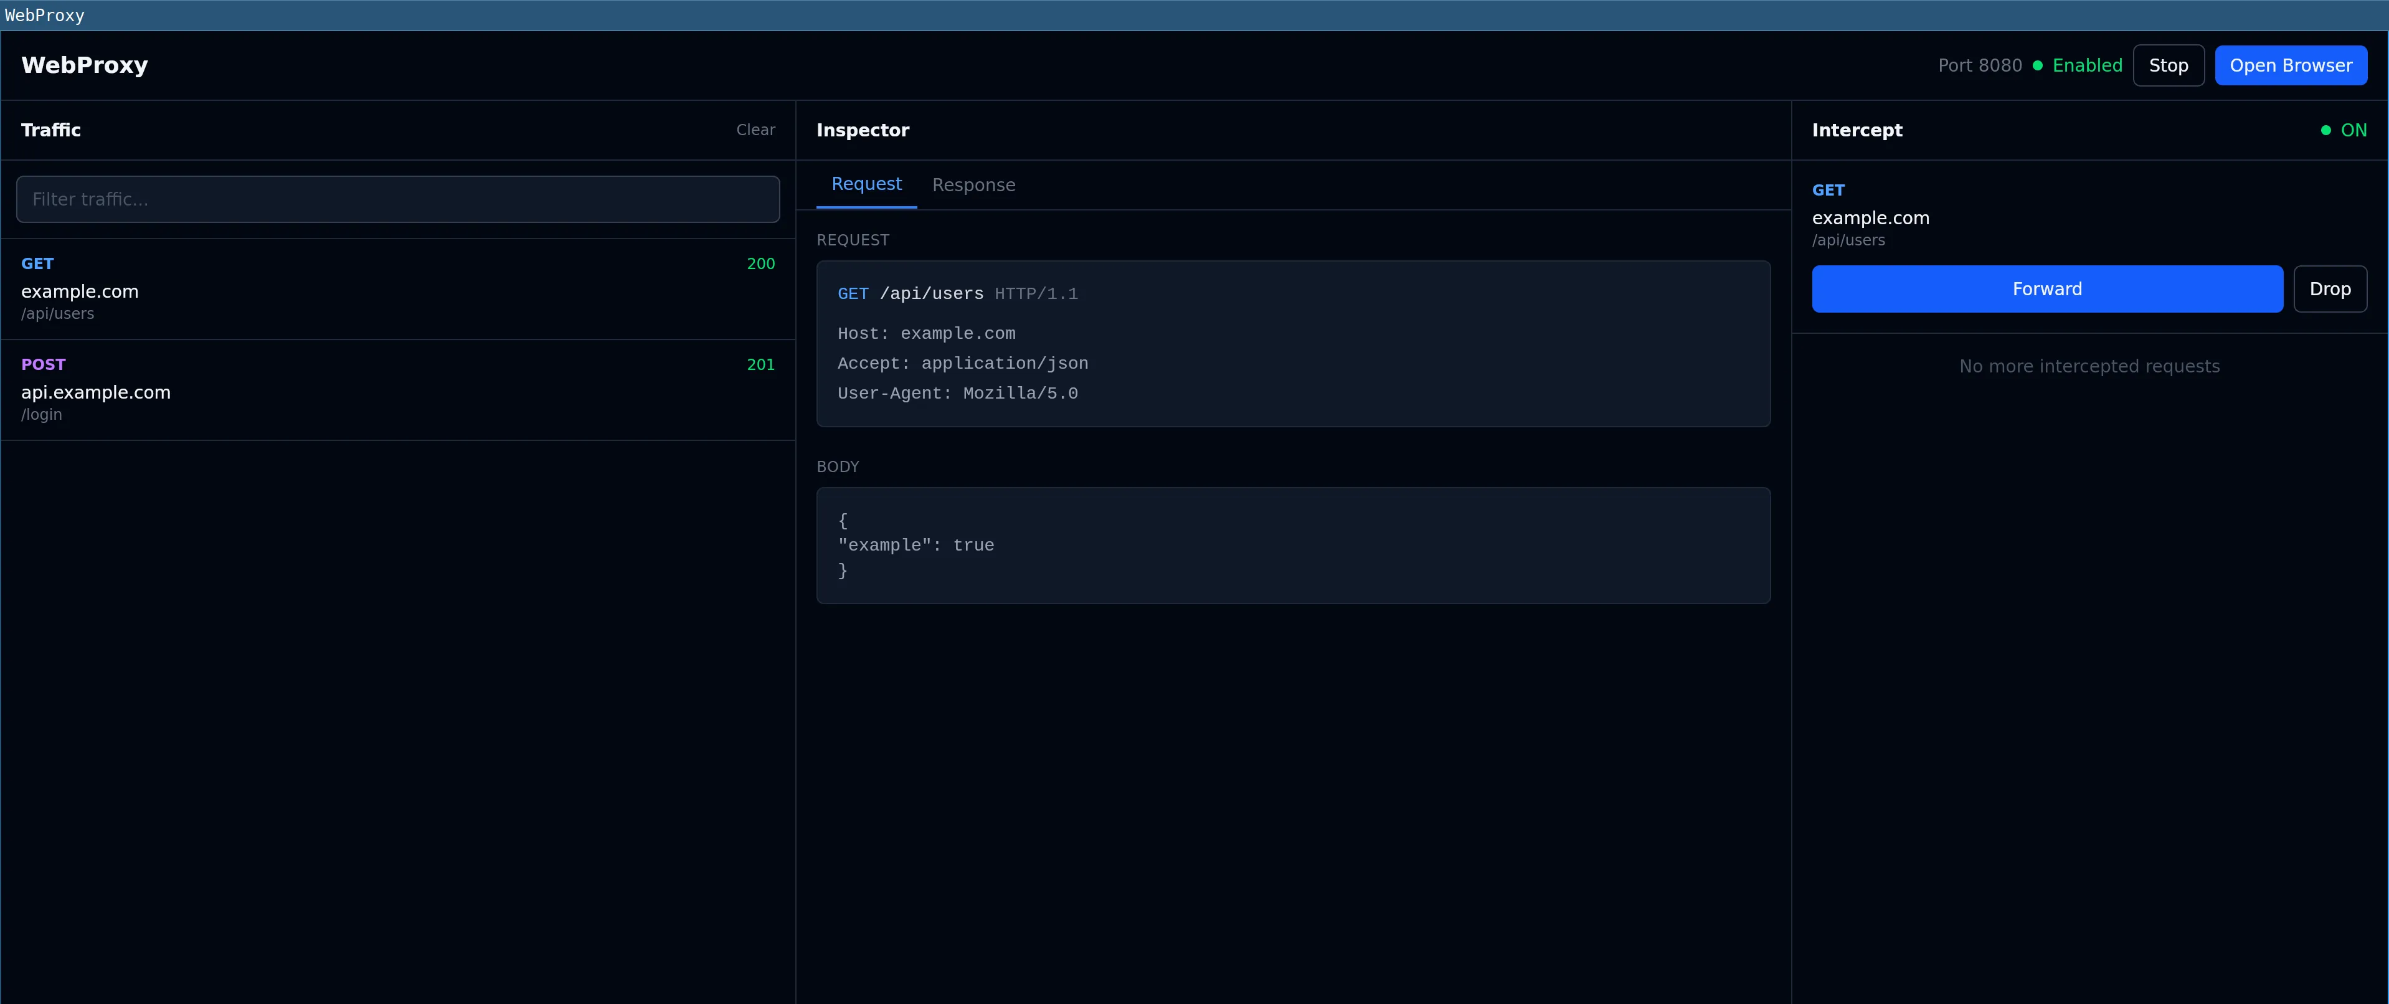Click "No more intercepted requests" message
This screenshot has width=2389, height=1004.
coord(2089,366)
